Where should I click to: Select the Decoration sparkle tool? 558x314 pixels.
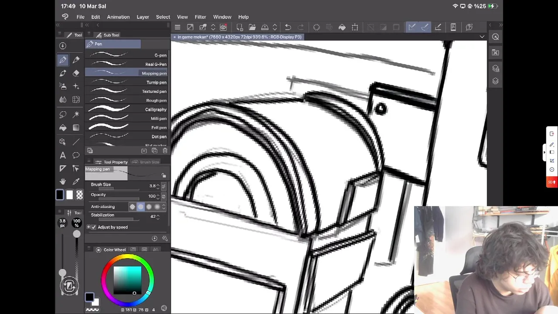click(76, 86)
